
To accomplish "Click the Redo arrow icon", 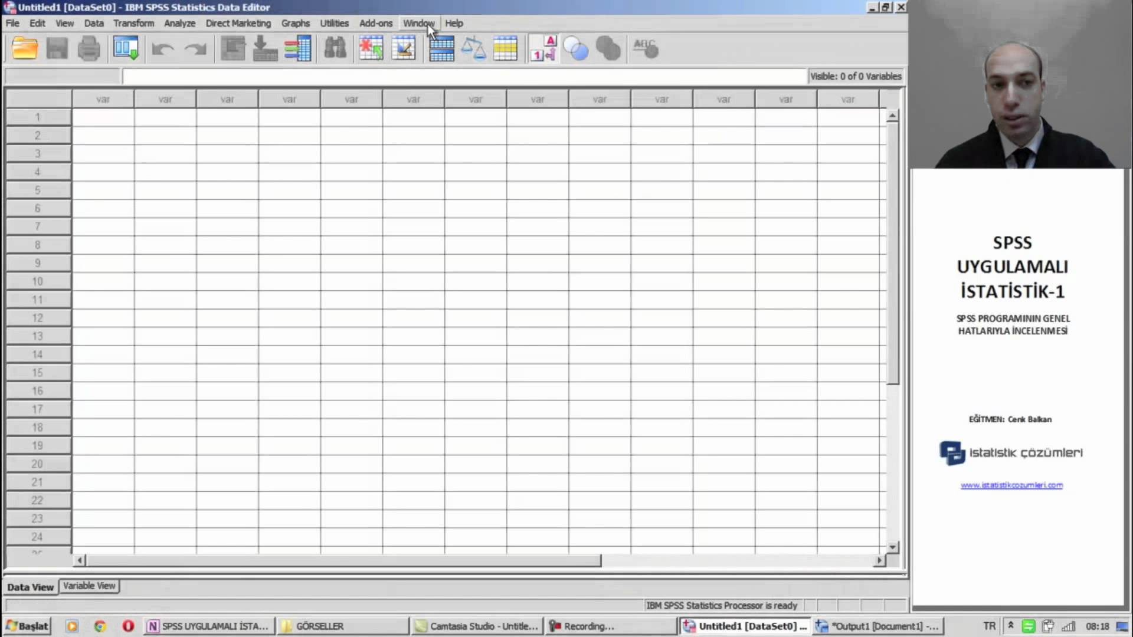I will pyautogui.click(x=195, y=49).
